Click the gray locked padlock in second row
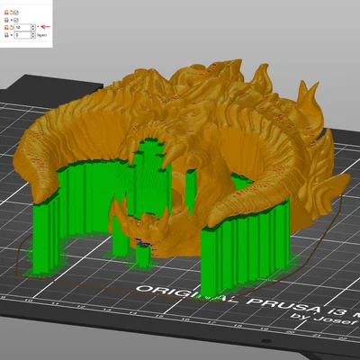 6,20
